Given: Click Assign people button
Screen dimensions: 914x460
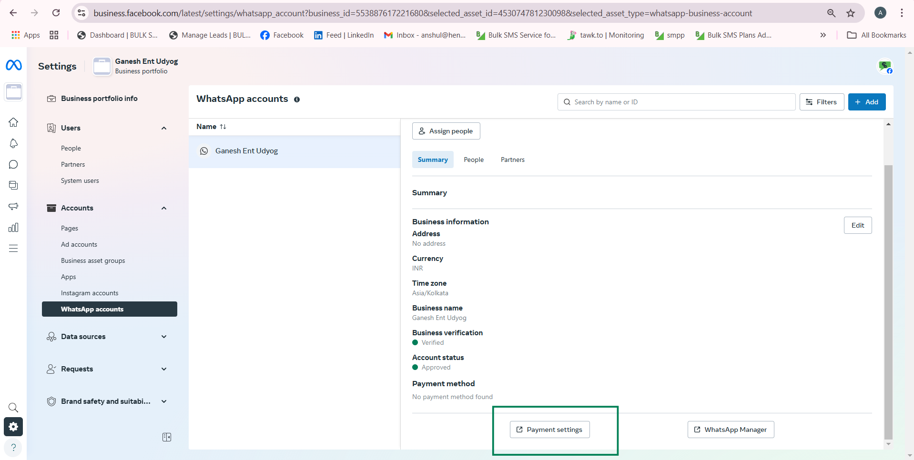Looking at the screenshot, I should (x=446, y=131).
